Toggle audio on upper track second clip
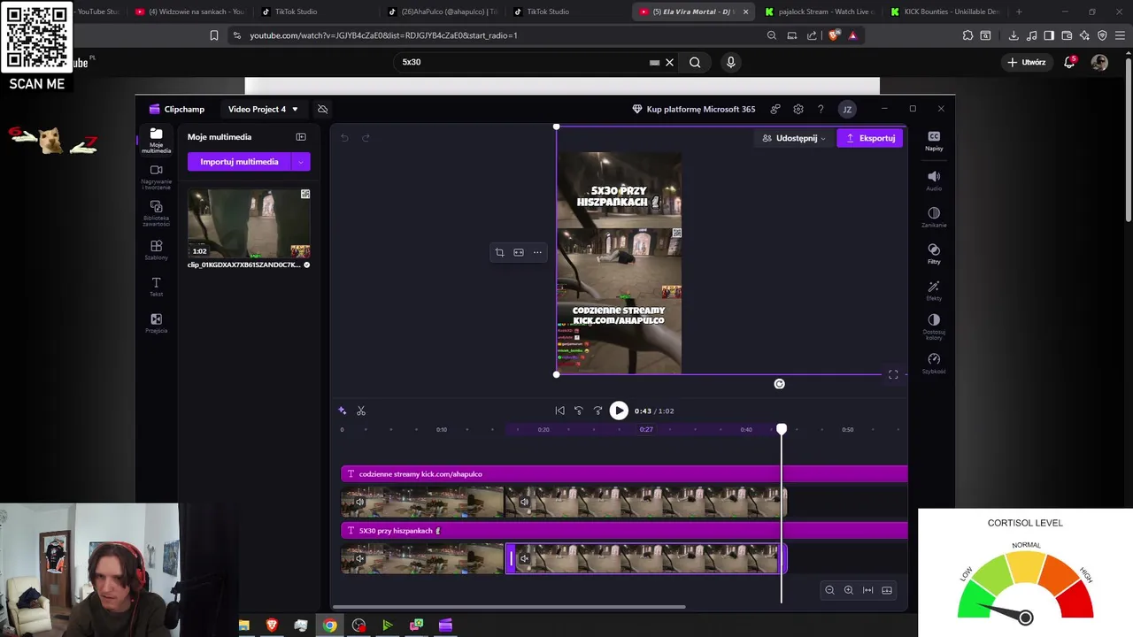The image size is (1133, 637). pyautogui.click(x=524, y=503)
